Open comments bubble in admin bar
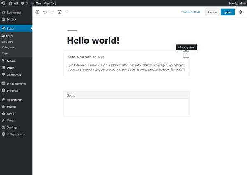Viewport: 247px width, 175px height. pos(23,3)
